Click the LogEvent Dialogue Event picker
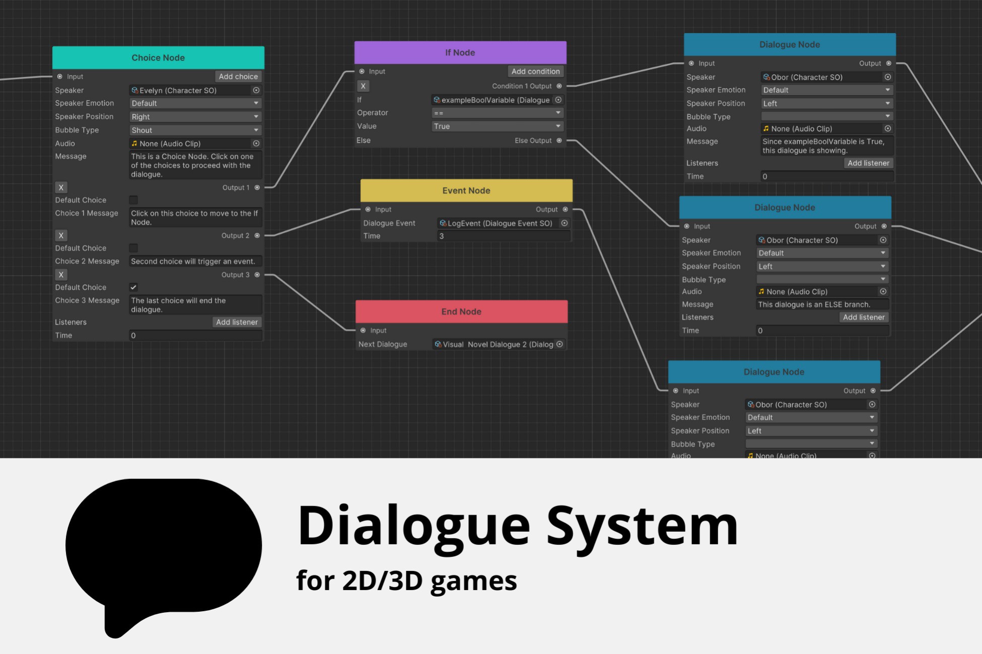The height and width of the screenshot is (654, 982). click(564, 223)
